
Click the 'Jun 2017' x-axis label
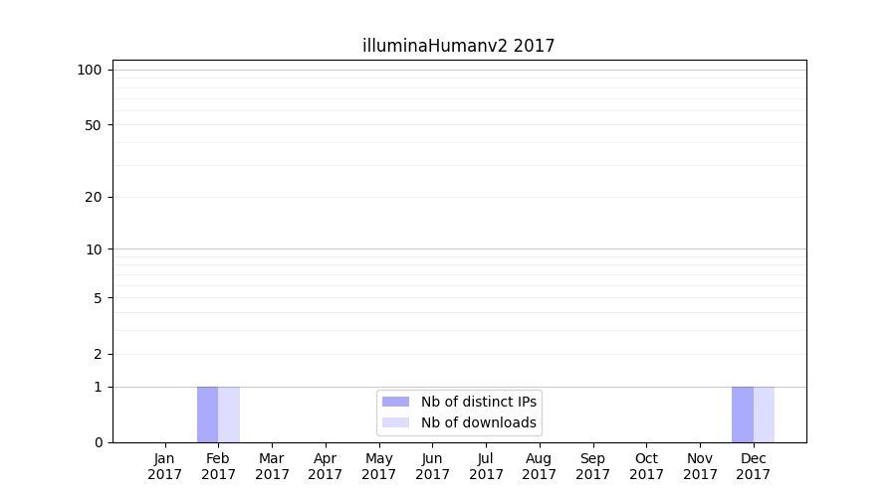point(432,466)
